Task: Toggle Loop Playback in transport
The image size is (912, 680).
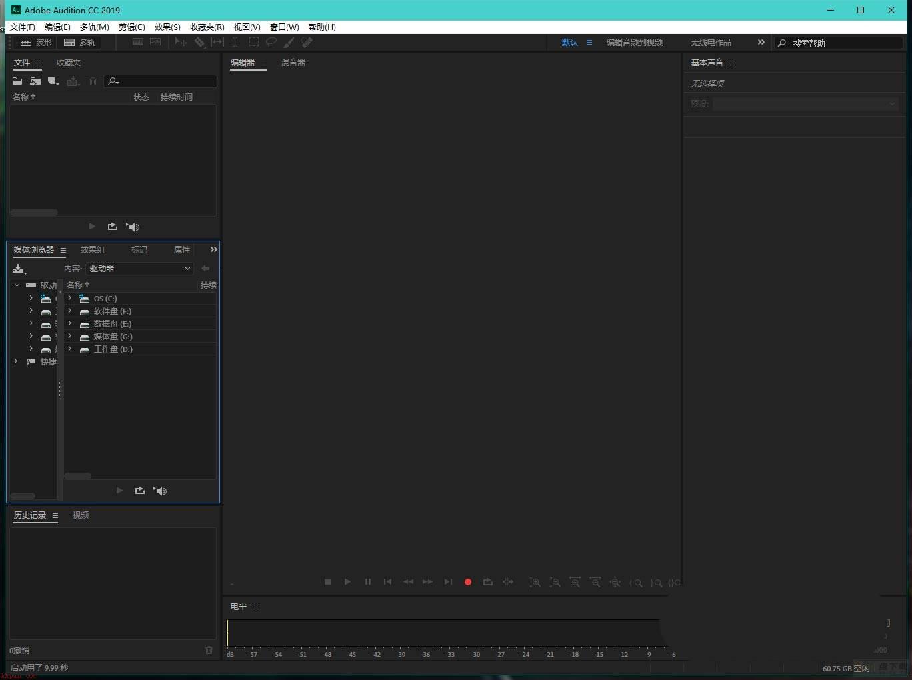Action: coord(488,582)
